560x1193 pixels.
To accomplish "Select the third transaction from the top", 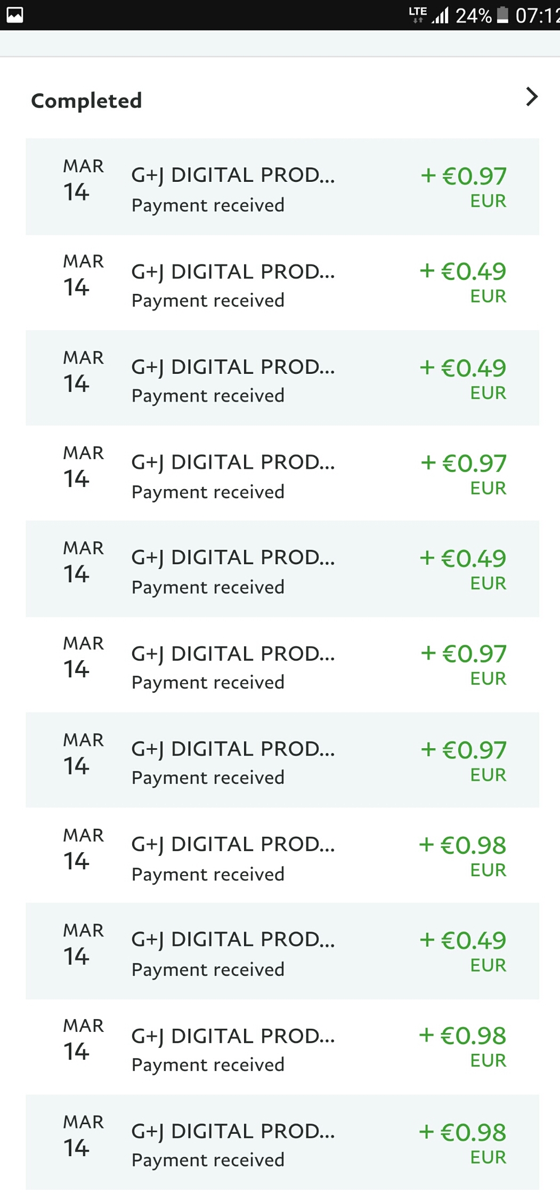I will (282, 378).
